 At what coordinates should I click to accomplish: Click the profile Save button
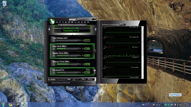pyautogui.click(x=70, y=80)
